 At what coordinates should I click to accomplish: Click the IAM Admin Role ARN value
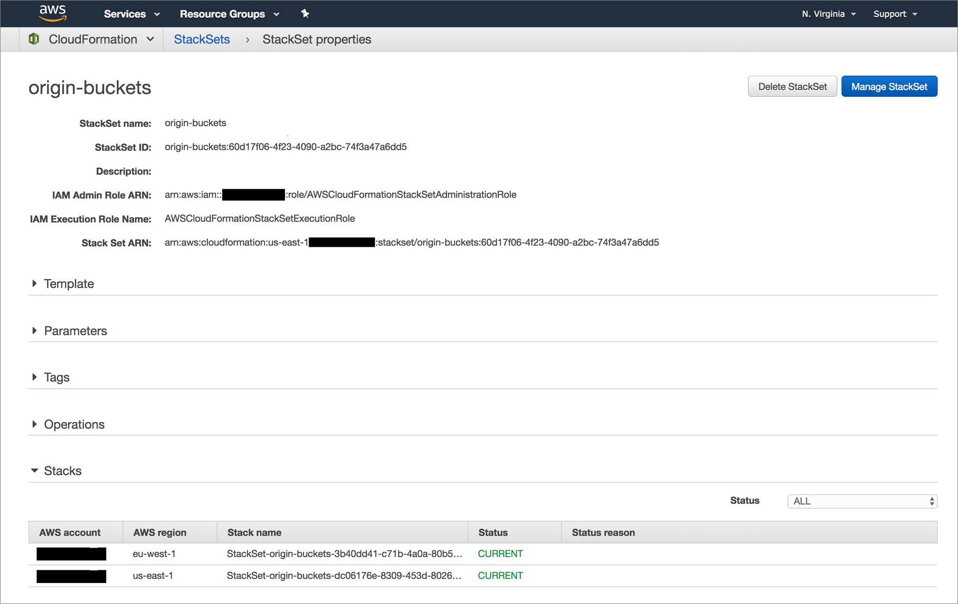[x=340, y=195]
